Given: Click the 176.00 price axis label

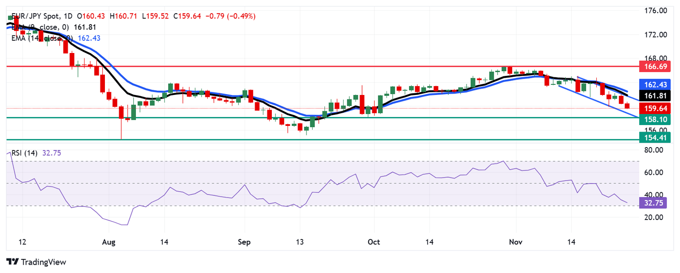Looking at the screenshot, I should (653, 11).
